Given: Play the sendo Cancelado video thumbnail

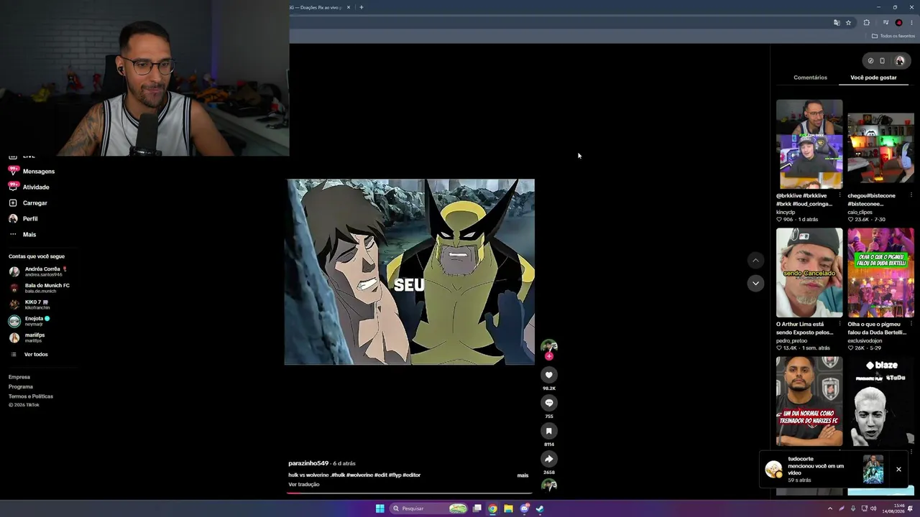Looking at the screenshot, I should tap(809, 273).
